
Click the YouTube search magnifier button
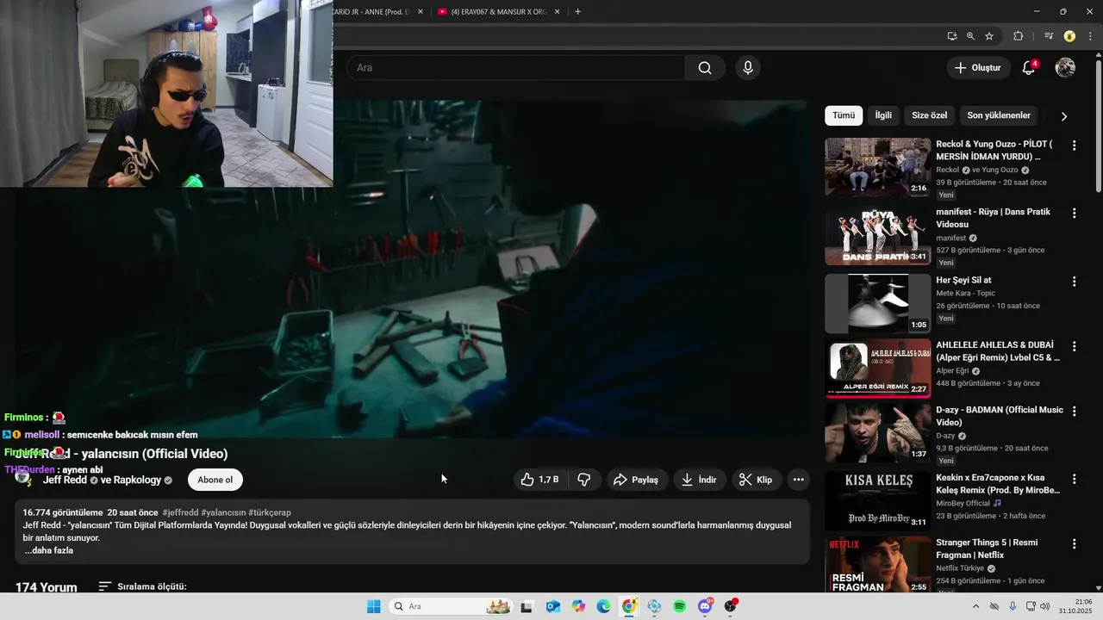705,68
